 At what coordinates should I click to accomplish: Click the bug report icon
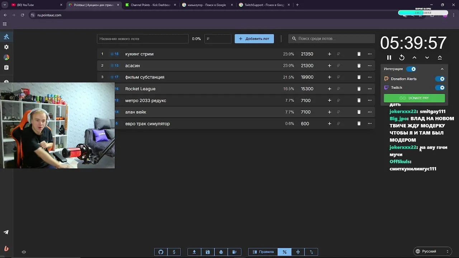[x=221, y=252]
